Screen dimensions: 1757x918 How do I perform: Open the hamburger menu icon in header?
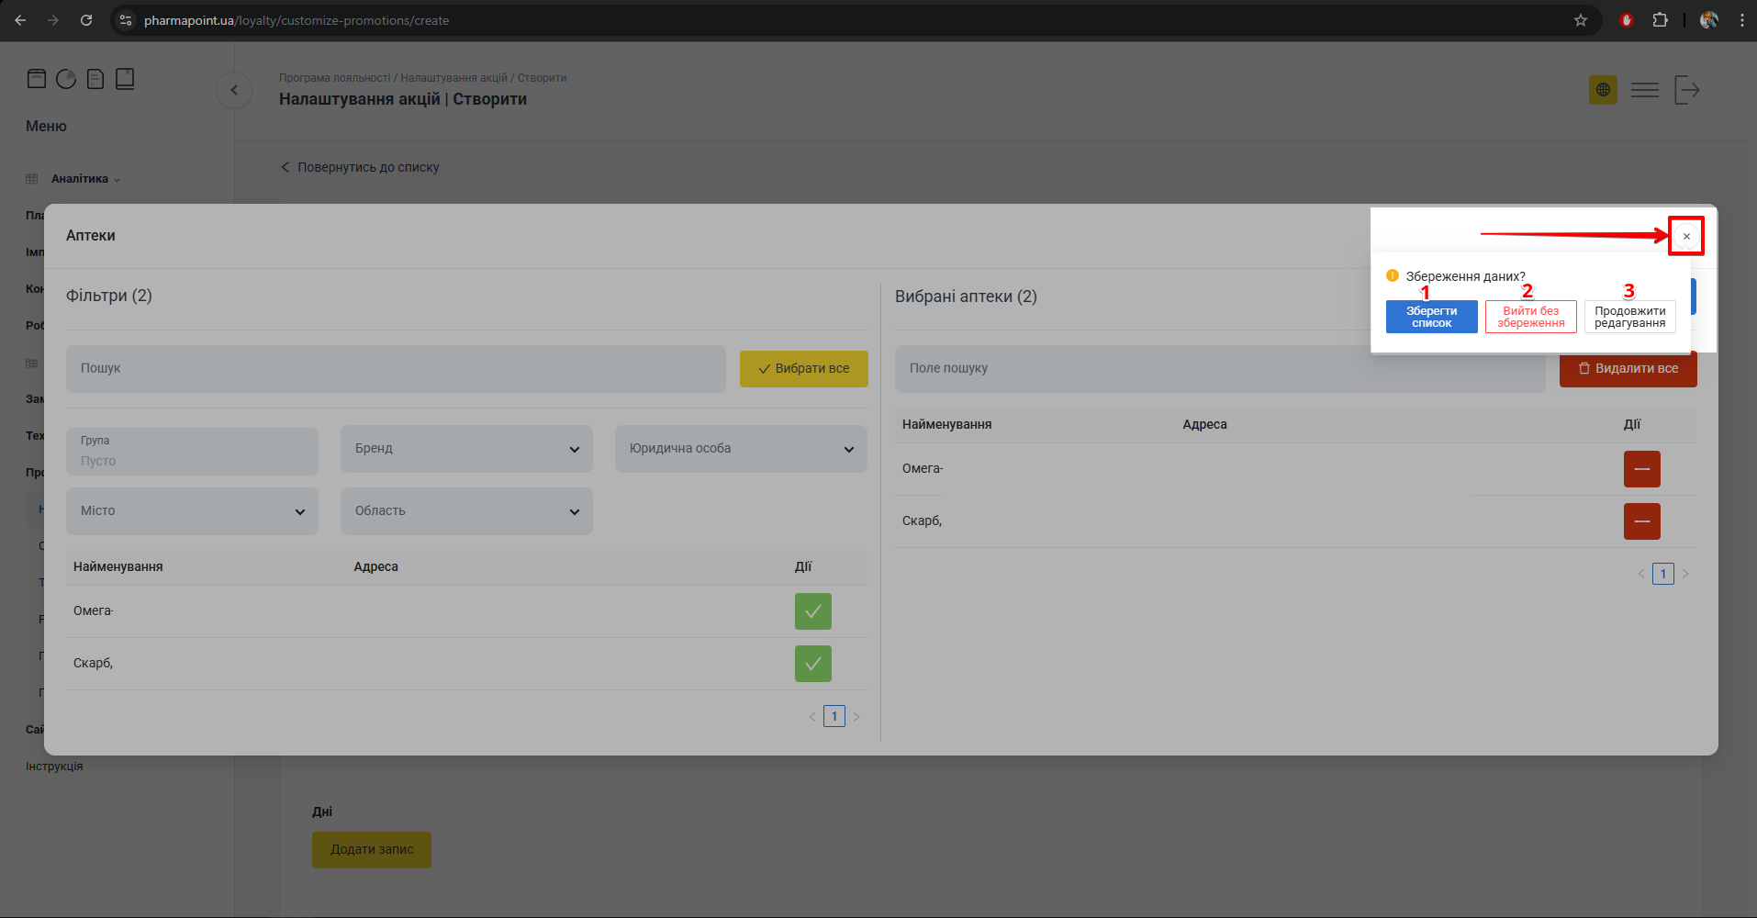[x=1644, y=90]
